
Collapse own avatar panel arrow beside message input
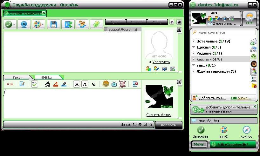(x=179, y=82)
